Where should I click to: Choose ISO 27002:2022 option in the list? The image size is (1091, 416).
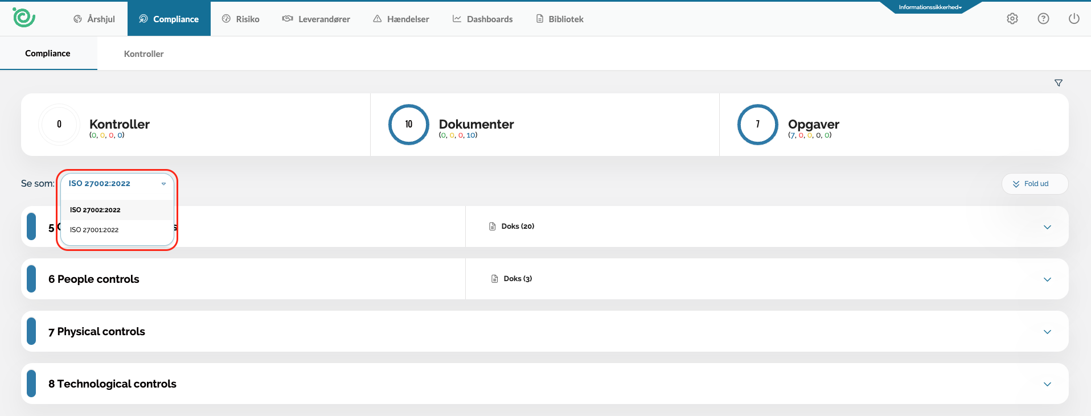(95, 210)
